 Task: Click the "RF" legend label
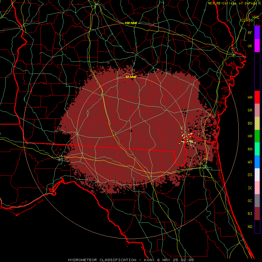(250, 33)
